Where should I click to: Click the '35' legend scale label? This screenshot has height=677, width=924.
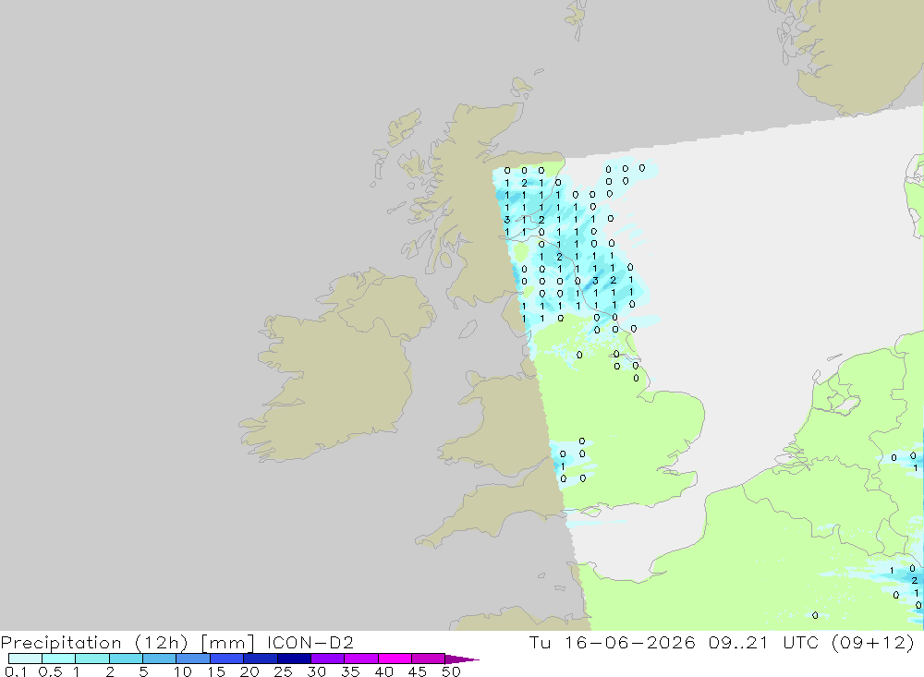coord(350,671)
